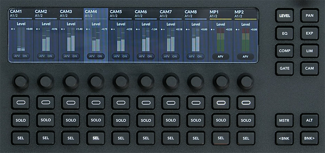Click the rotary knob under CAM4
Screen dimensions: 325x153
pos(96,82)
